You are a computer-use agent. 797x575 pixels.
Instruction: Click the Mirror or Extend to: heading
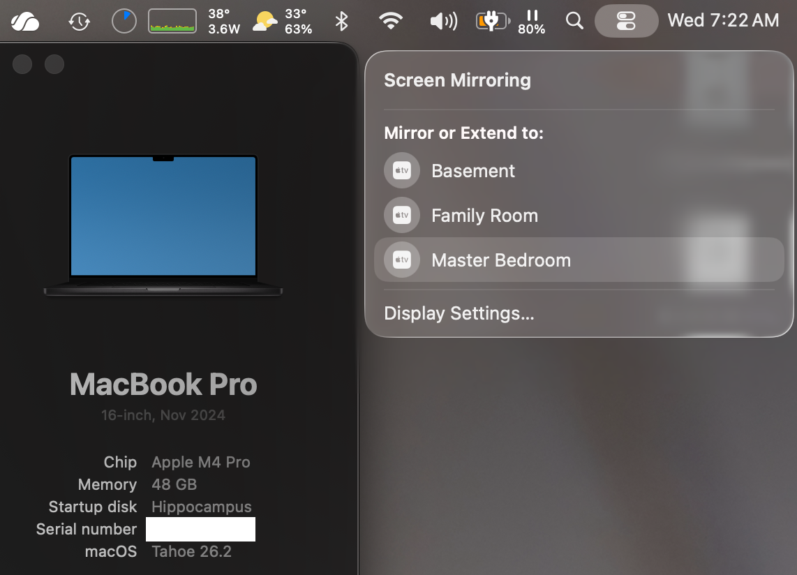click(463, 133)
